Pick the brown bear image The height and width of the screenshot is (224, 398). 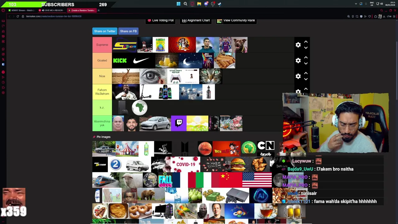coord(151,196)
